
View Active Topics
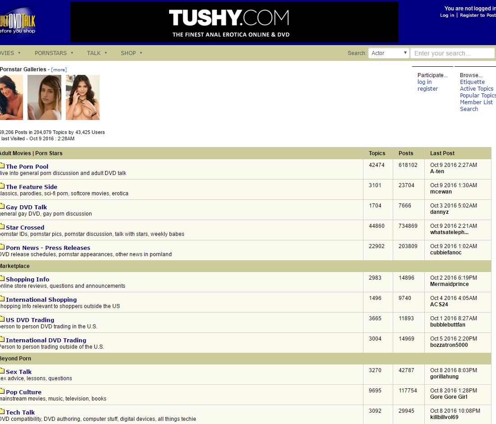tap(477, 89)
